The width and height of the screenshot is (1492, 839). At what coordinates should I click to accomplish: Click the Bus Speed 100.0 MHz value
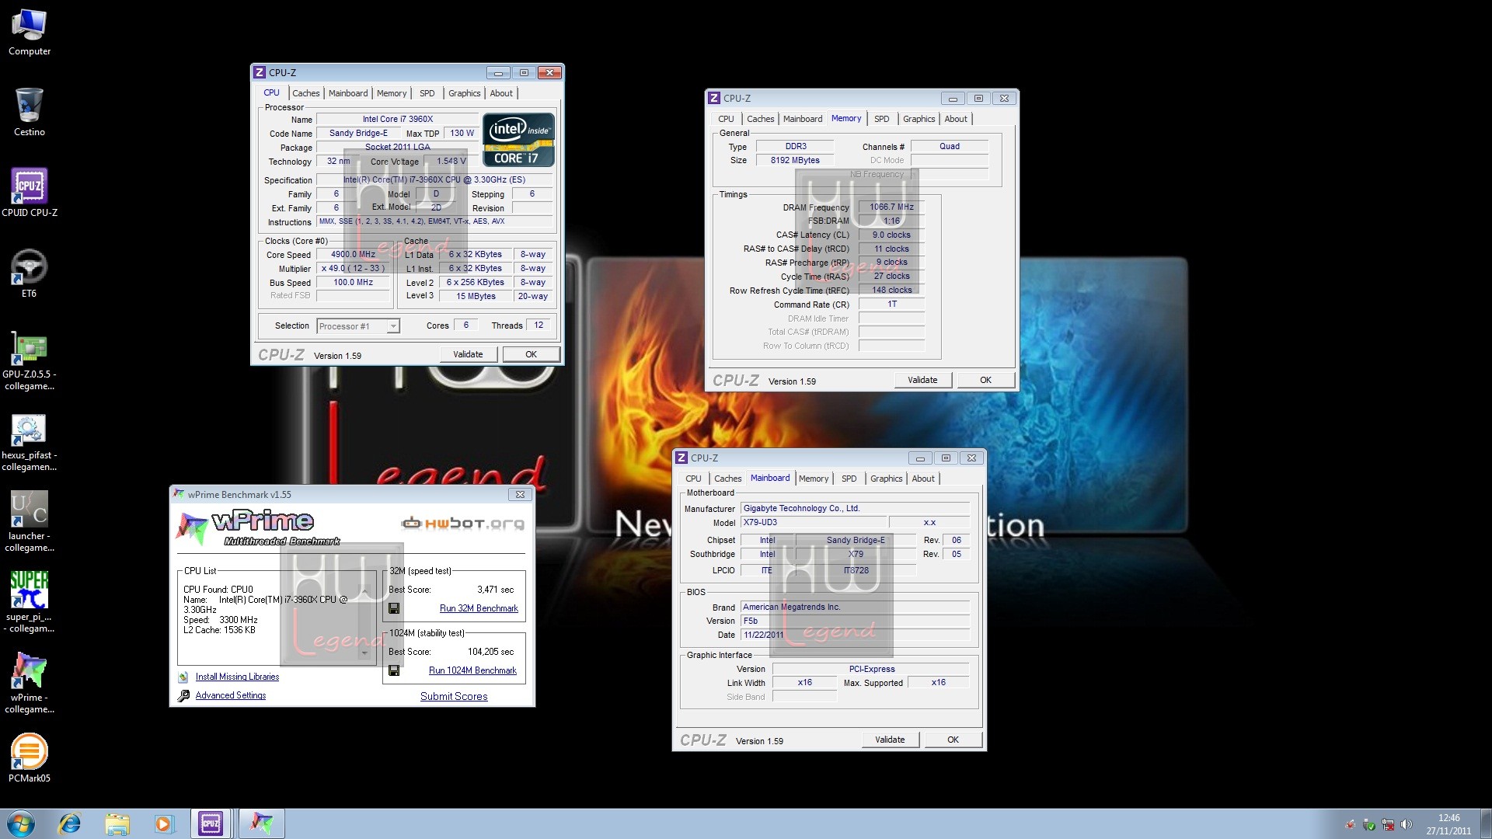pos(353,282)
